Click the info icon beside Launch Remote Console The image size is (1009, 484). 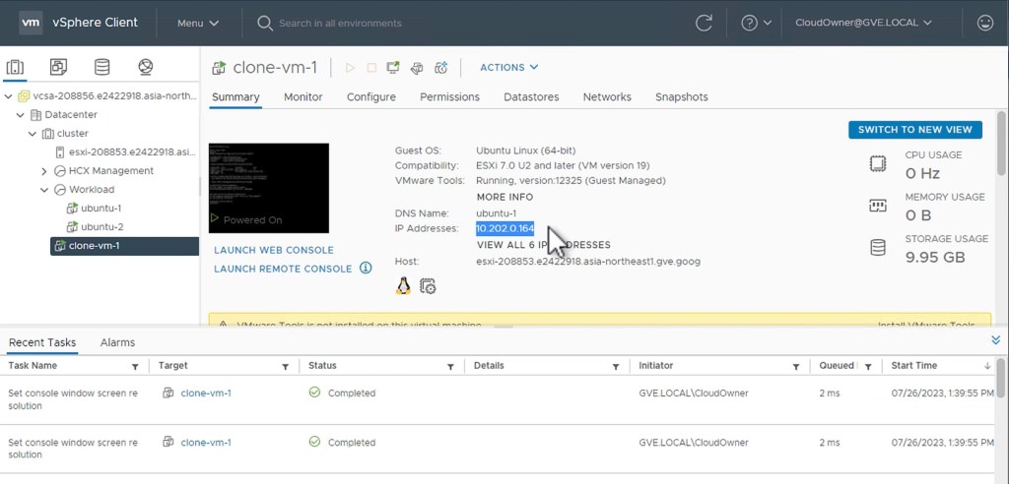[x=366, y=269]
